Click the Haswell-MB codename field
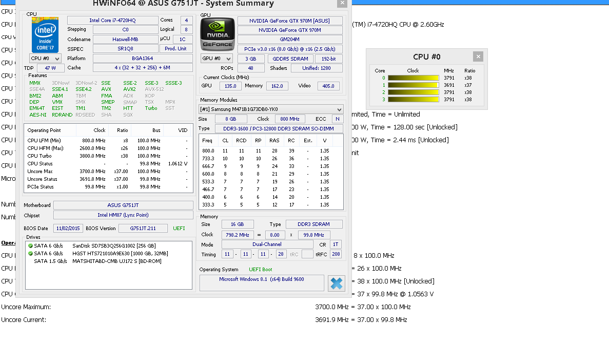Viewport: 609px width, 341px height. pyautogui.click(x=125, y=39)
